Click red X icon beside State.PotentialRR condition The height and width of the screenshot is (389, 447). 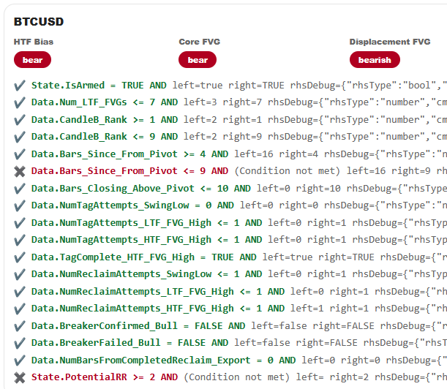tap(20, 377)
